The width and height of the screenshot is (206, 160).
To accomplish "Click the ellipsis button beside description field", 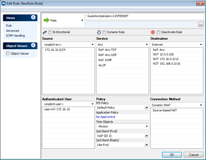I will coord(201,24).
